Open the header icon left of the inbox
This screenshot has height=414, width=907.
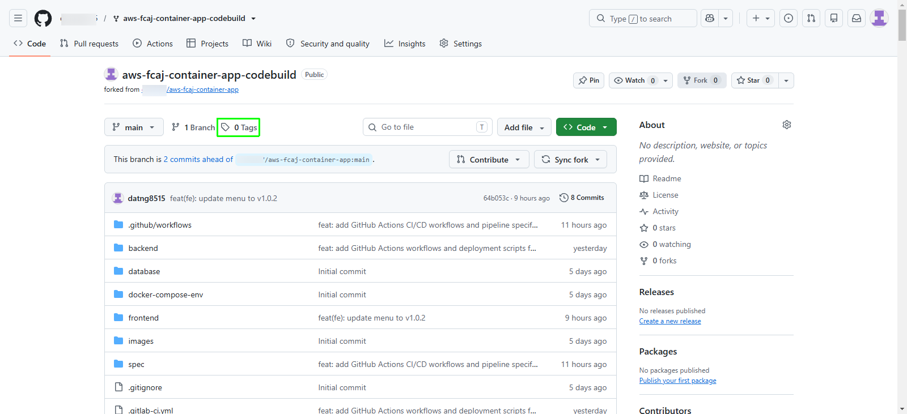[x=834, y=18]
